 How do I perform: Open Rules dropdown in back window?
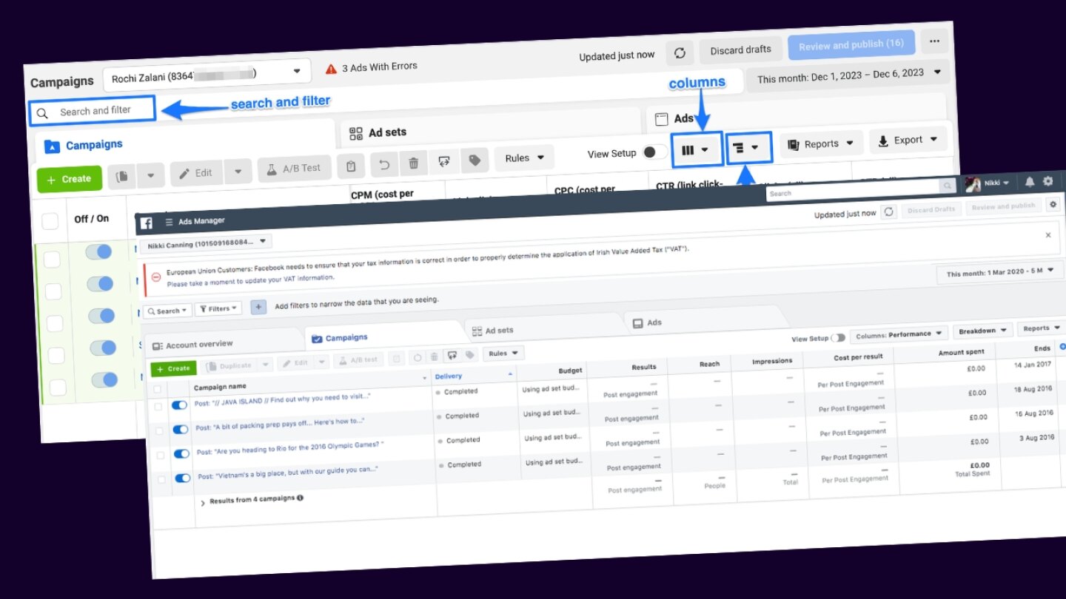[x=524, y=158]
